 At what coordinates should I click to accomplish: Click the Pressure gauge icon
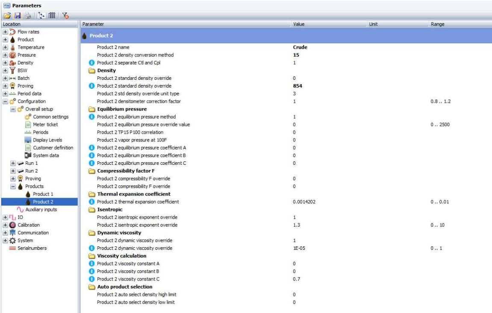(12, 55)
